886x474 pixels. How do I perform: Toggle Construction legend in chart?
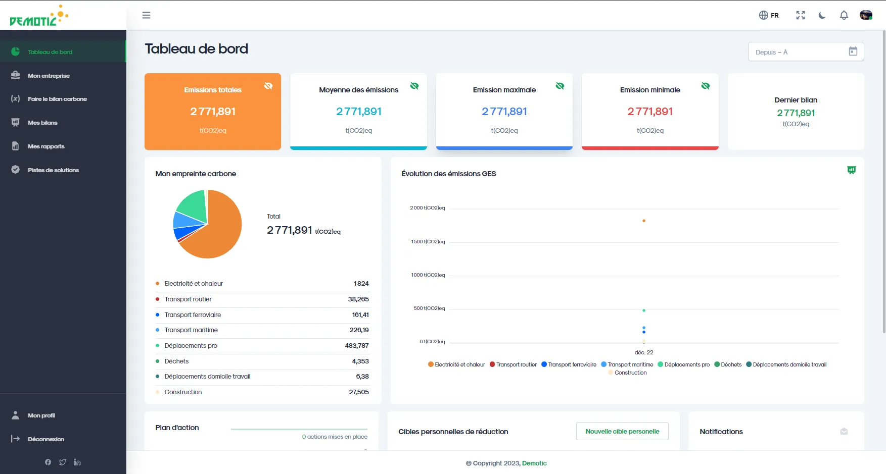627,373
